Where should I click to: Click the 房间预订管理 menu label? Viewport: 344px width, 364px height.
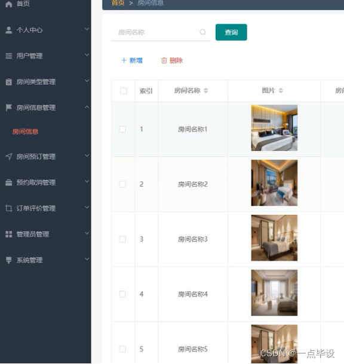(x=36, y=156)
